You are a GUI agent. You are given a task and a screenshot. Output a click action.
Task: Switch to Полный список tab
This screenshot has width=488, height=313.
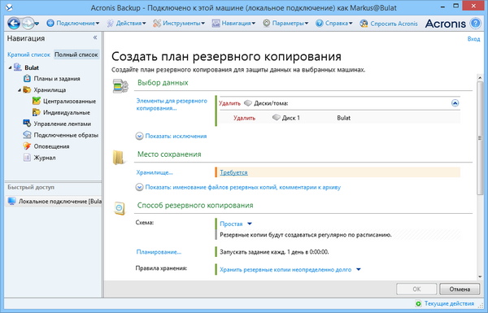coord(76,54)
